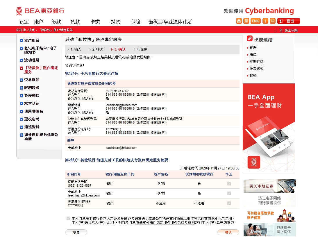Click 透过电子网络银行服务投保 banner
This screenshot has width=318, height=243.
tap(270, 200)
